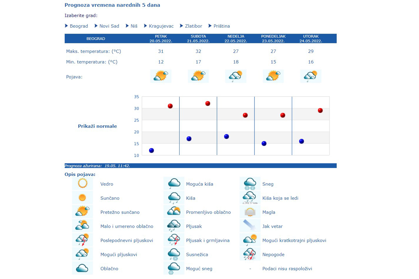Viewport: 419px width, 279px height.
Task: Click the BEOGRAD table header
Action: click(96, 38)
